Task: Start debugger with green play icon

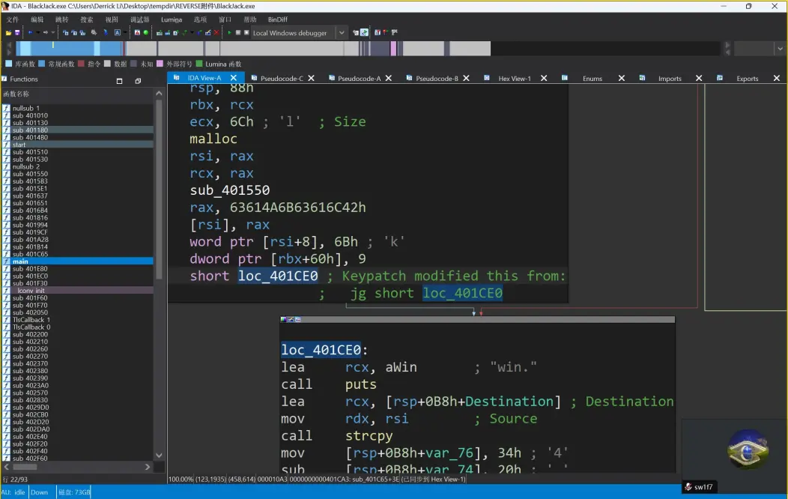Action: coord(230,33)
